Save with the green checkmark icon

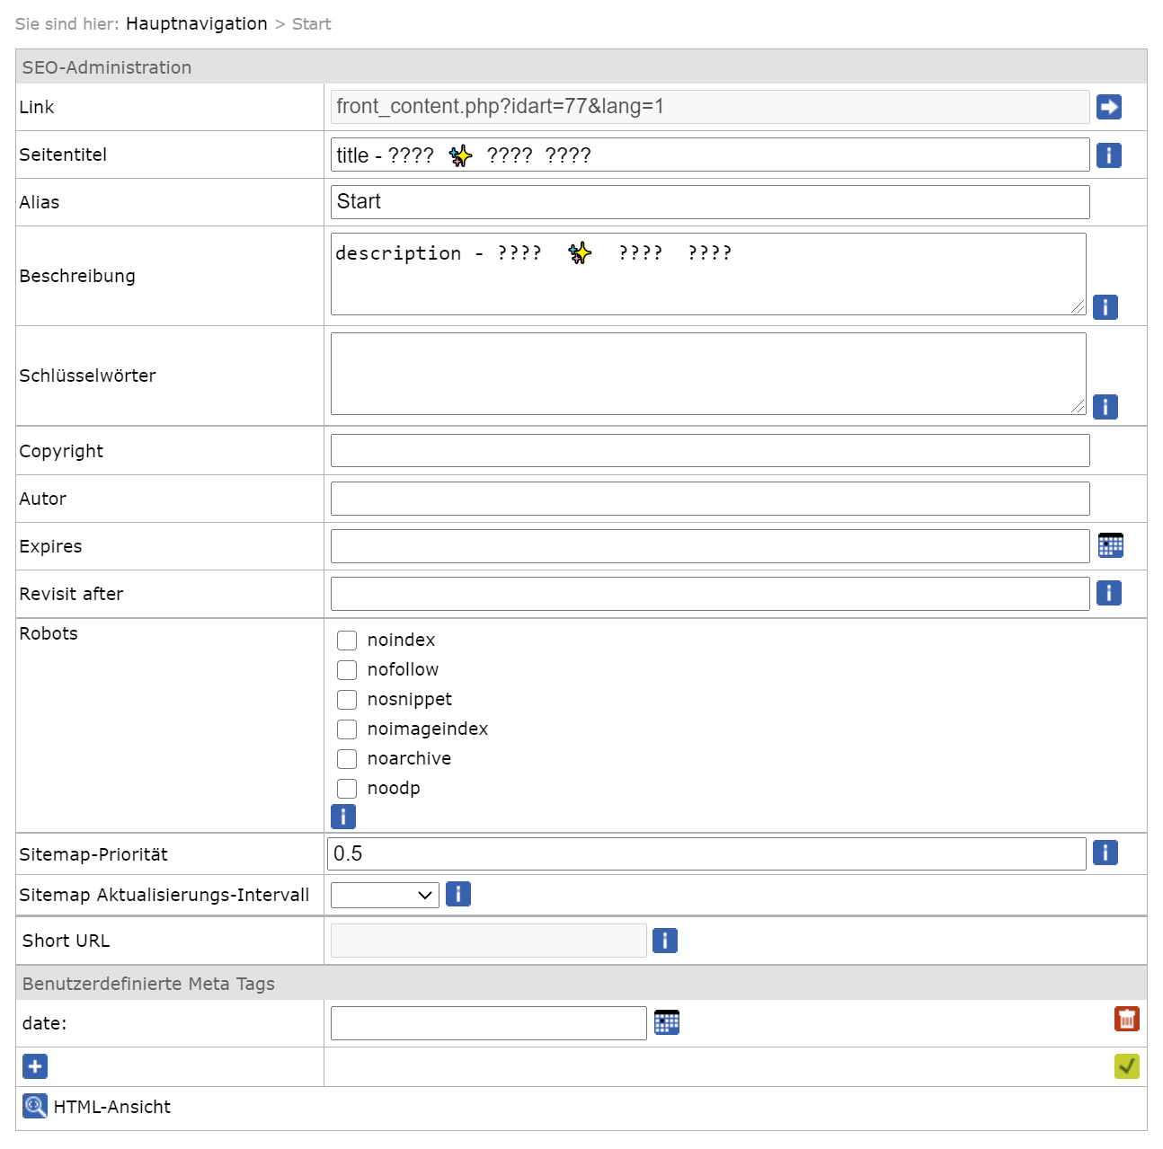tap(1126, 1066)
